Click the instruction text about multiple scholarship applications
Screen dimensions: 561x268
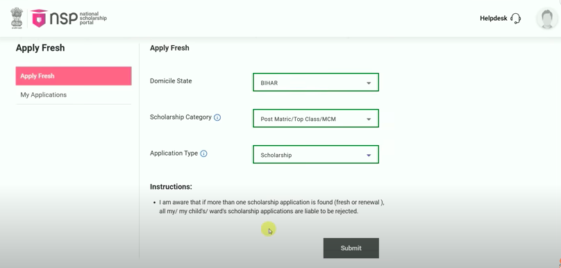271,207
